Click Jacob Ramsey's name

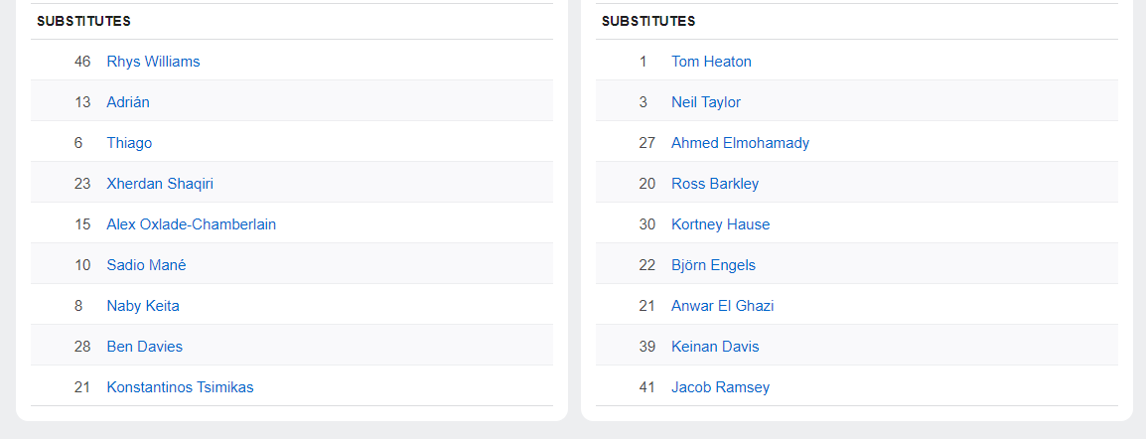(720, 387)
